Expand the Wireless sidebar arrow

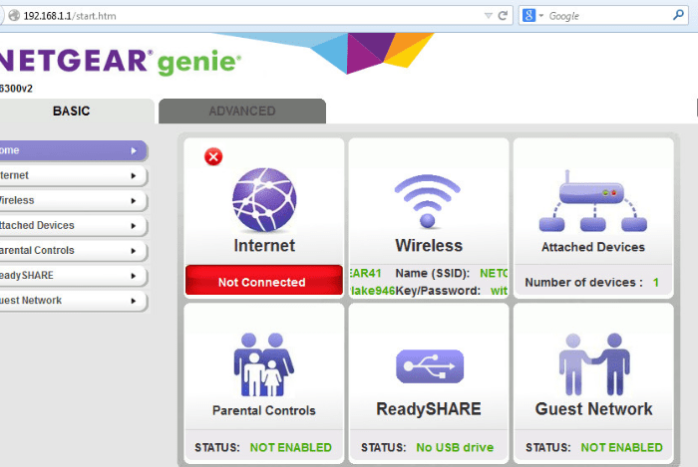[x=134, y=201]
